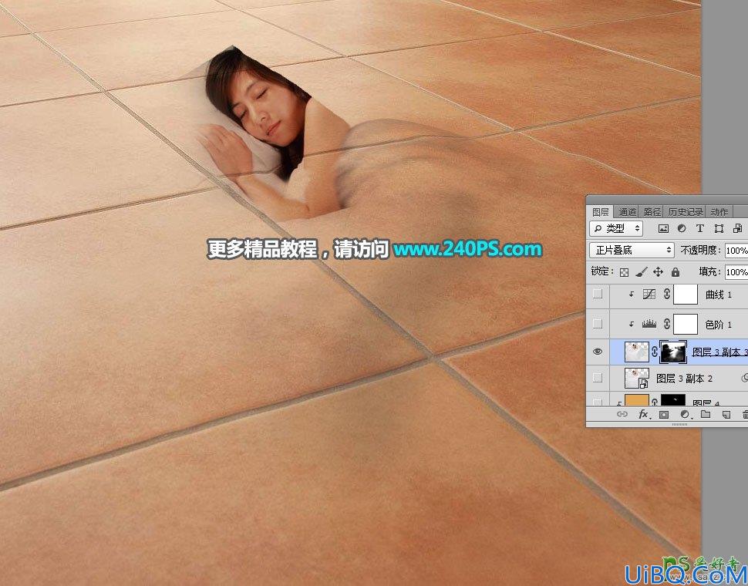
Task: Select the 曲线 1 layer mask thumbnail
Action: [686, 295]
